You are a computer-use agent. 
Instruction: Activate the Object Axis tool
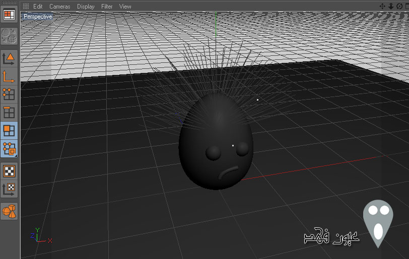9,76
